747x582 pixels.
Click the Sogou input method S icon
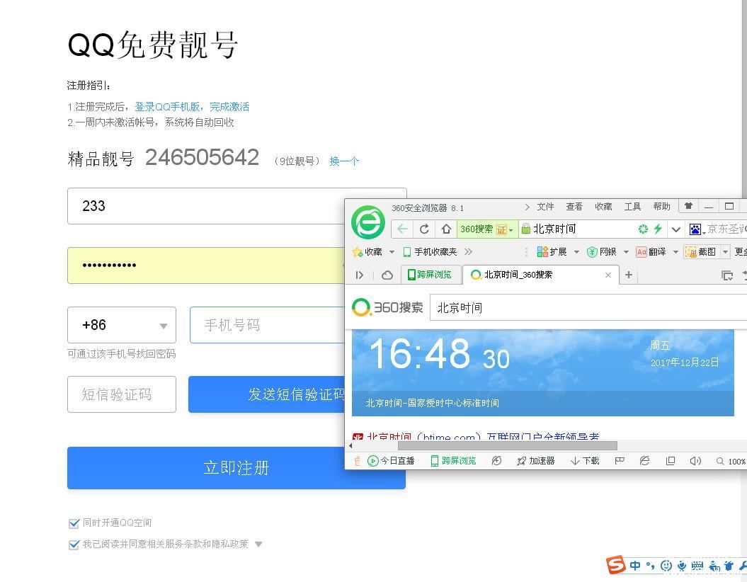click(615, 565)
